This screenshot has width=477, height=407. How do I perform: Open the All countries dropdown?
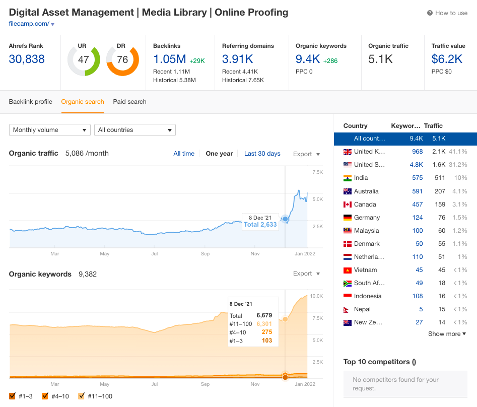135,130
